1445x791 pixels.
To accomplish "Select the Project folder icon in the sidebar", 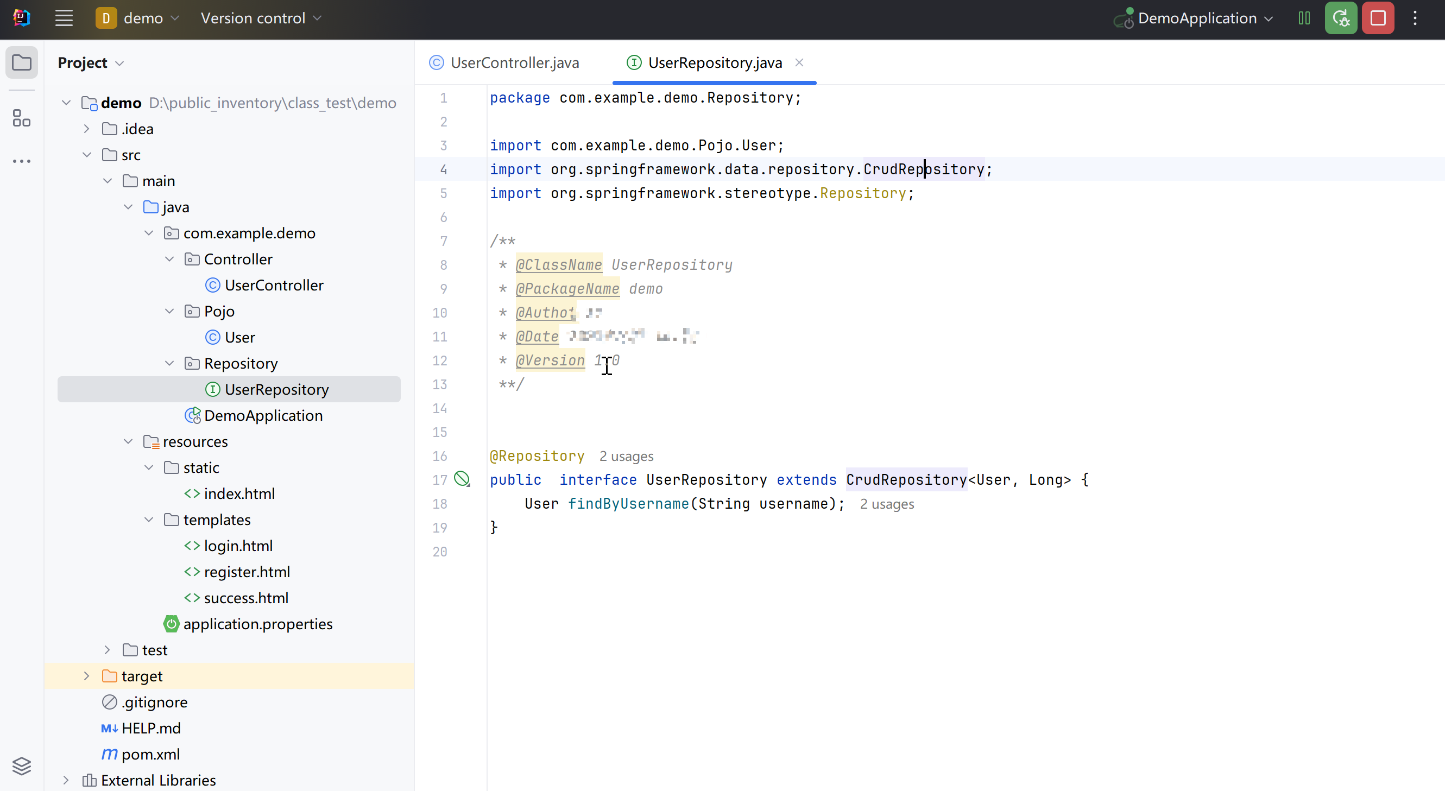I will click(21, 62).
